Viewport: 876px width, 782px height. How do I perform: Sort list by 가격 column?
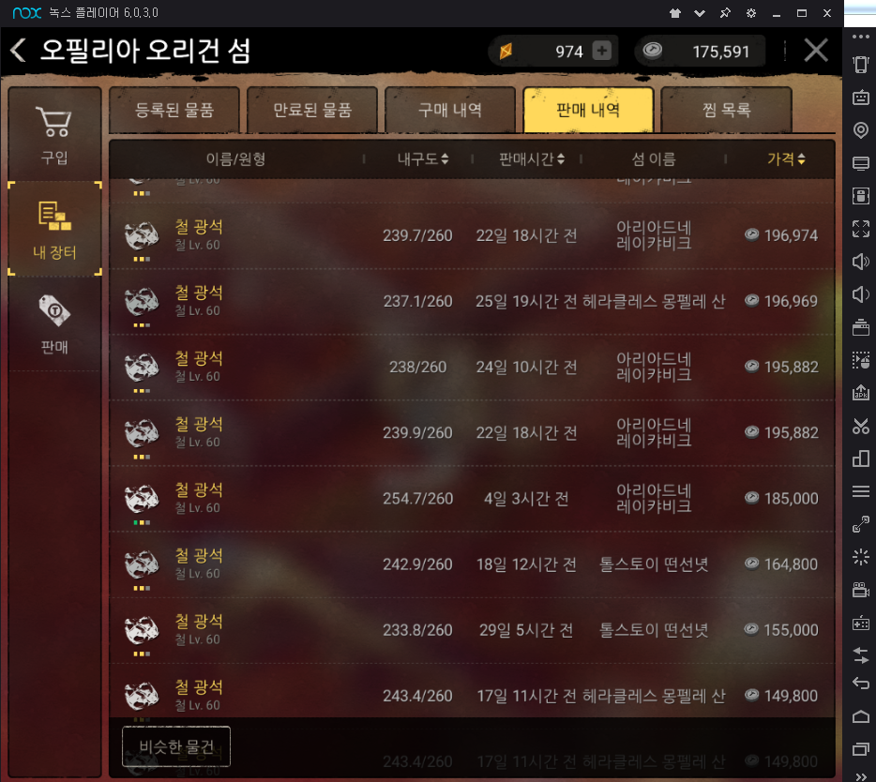786,159
